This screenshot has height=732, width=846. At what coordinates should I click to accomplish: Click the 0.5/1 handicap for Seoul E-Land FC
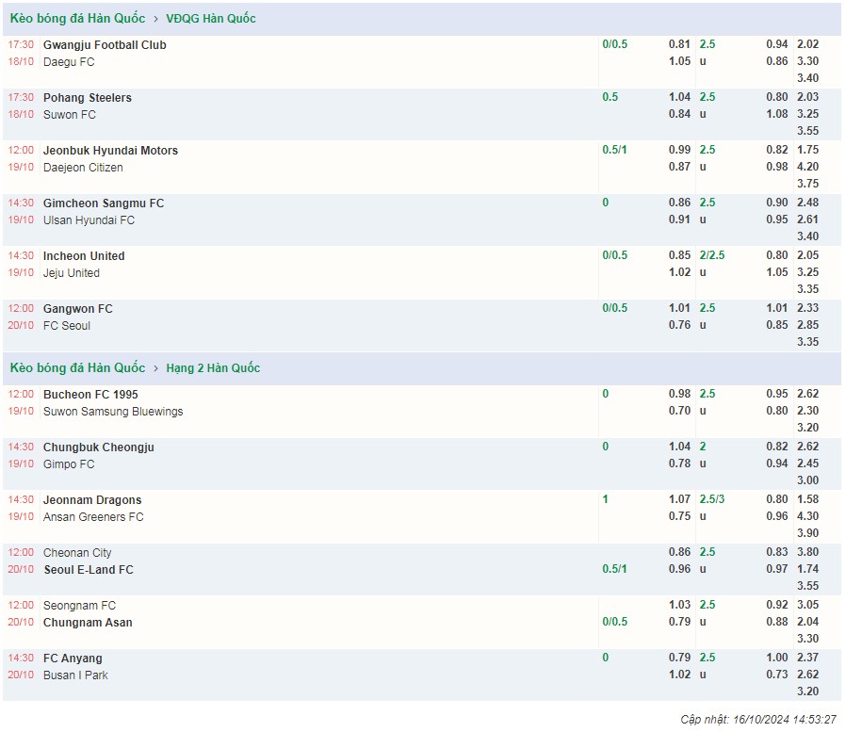[x=614, y=569]
